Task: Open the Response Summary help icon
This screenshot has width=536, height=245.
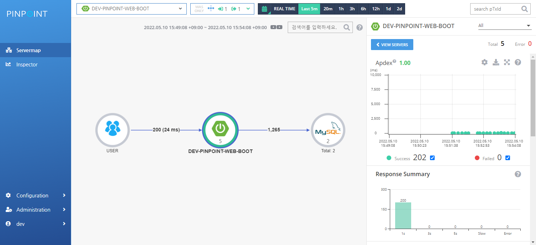Action: pyautogui.click(x=518, y=174)
